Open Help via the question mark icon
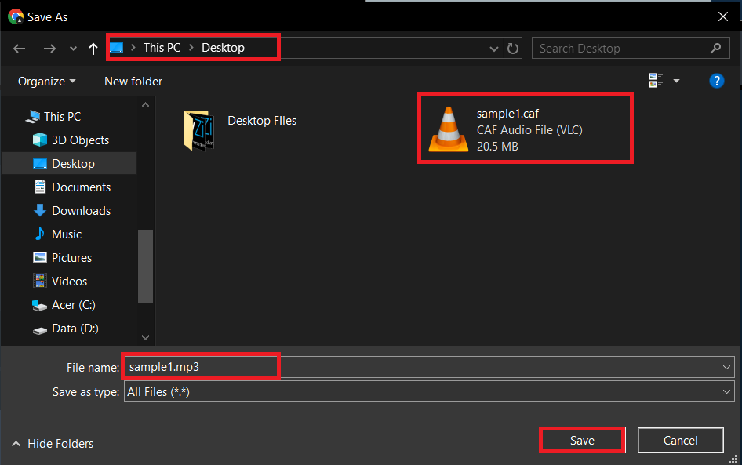The height and width of the screenshot is (465, 742). (x=717, y=80)
